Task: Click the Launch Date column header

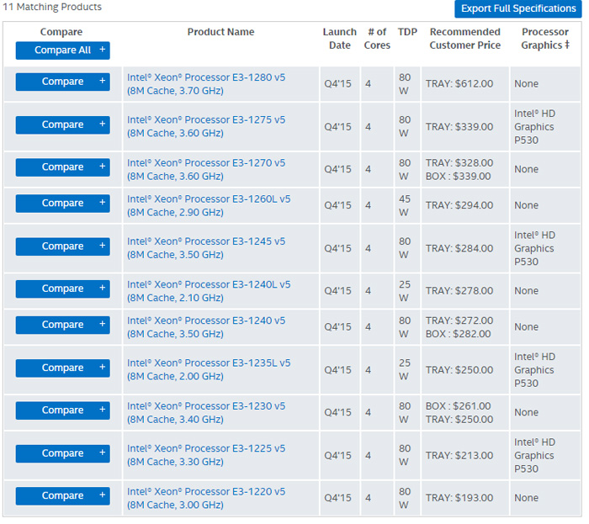Action: point(340,39)
